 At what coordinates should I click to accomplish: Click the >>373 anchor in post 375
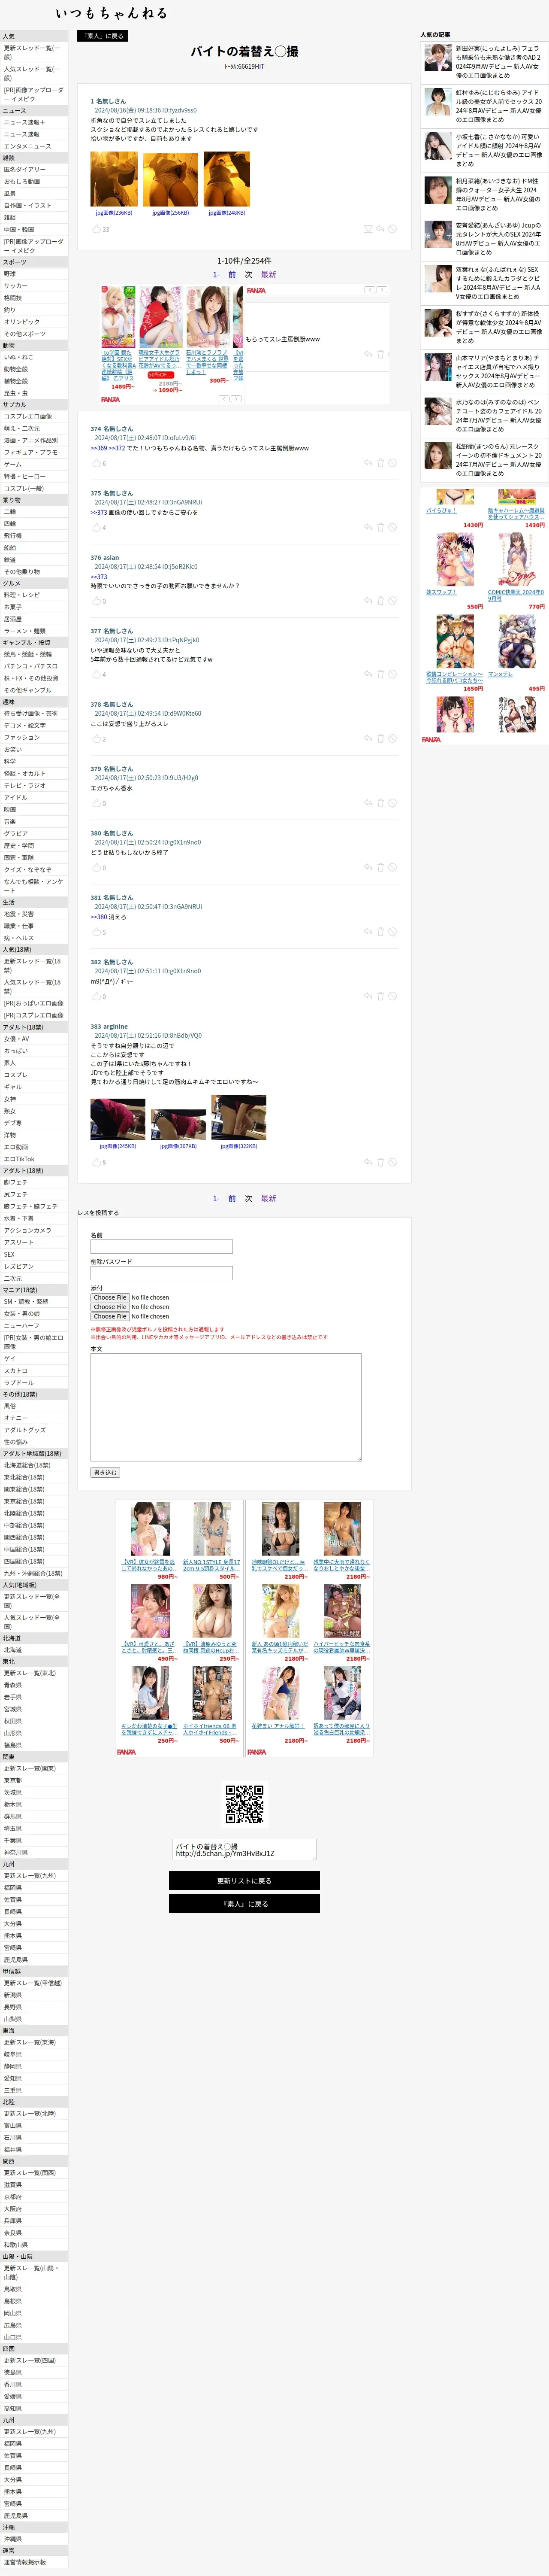coord(99,512)
